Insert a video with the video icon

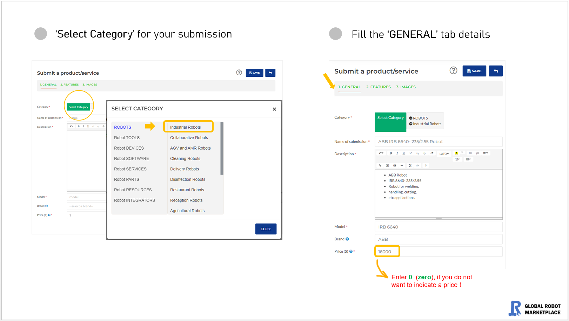[x=395, y=165]
